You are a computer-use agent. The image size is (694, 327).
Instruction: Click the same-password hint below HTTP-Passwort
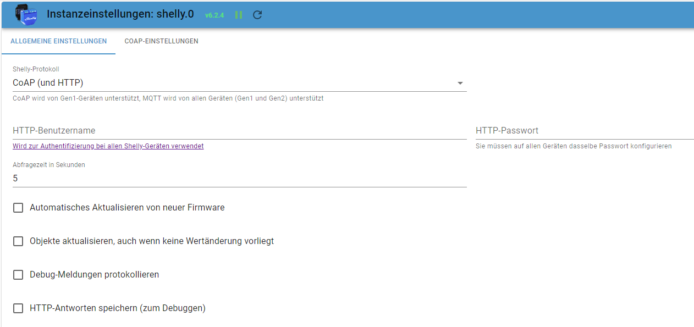click(574, 146)
